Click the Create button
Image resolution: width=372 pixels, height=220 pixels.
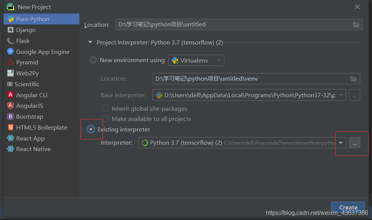click(x=348, y=207)
